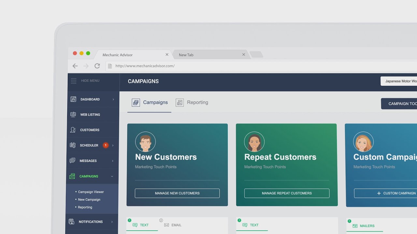Image resolution: width=417 pixels, height=234 pixels.
Task: Click the Custom Campaign blonde avatar
Action: pos(363,142)
